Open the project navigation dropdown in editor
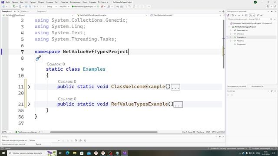 click(38, 15)
